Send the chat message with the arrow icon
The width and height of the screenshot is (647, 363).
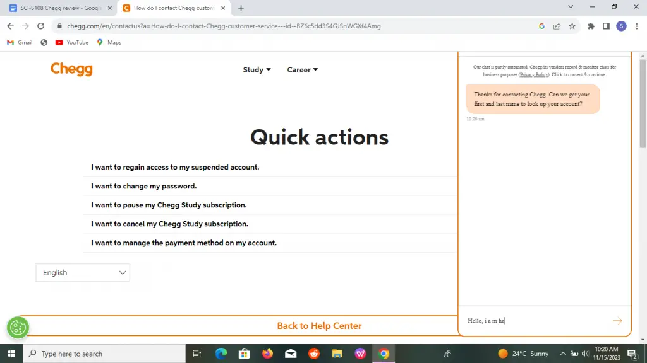click(x=617, y=320)
